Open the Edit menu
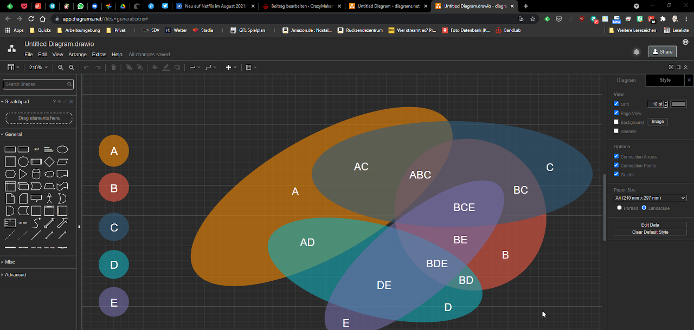694x330 pixels. point(42,55)
